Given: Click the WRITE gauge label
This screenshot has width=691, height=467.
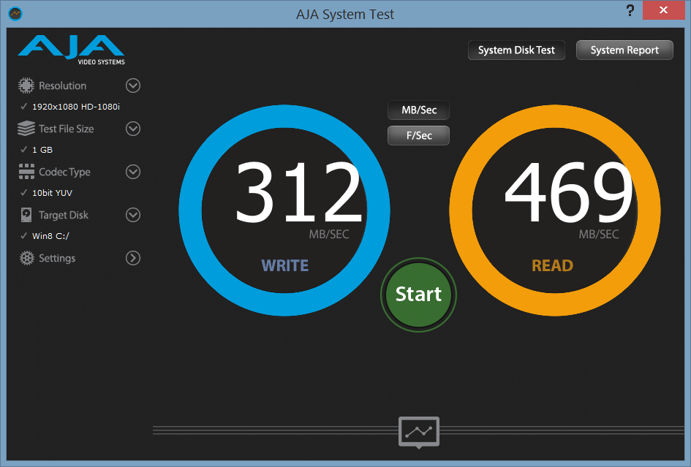Looking at the screenshot, I should (x=285, y=266).
